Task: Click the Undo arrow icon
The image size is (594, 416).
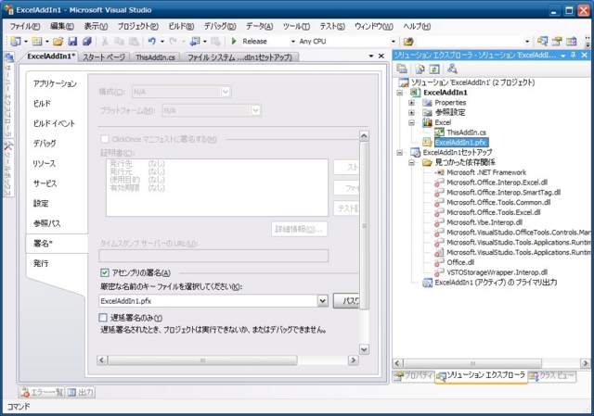Action: 152,41
